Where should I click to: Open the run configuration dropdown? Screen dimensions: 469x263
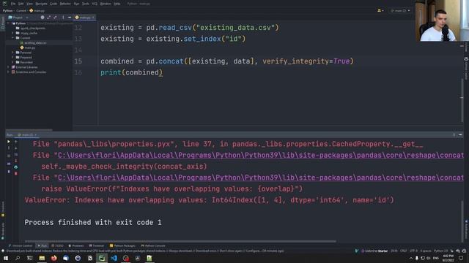tap(401, 11)
